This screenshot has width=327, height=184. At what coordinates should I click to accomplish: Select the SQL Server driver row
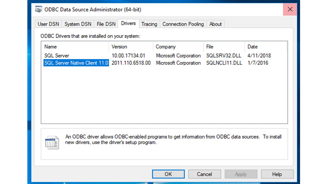[57, 56]
